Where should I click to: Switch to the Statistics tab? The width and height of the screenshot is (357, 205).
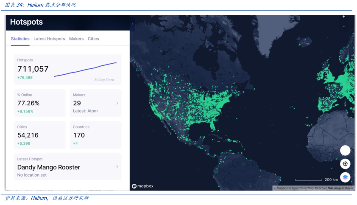[x=20, y=39]
